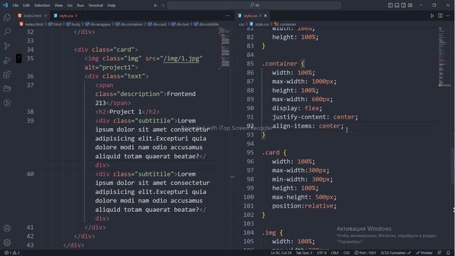The width and height of the screenshot is (455, 256).
Task: Open the Source Control view
Action: tap(7, 46)
